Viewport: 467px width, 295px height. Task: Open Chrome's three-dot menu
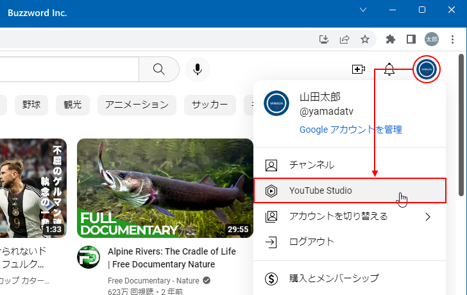[452, 39]
